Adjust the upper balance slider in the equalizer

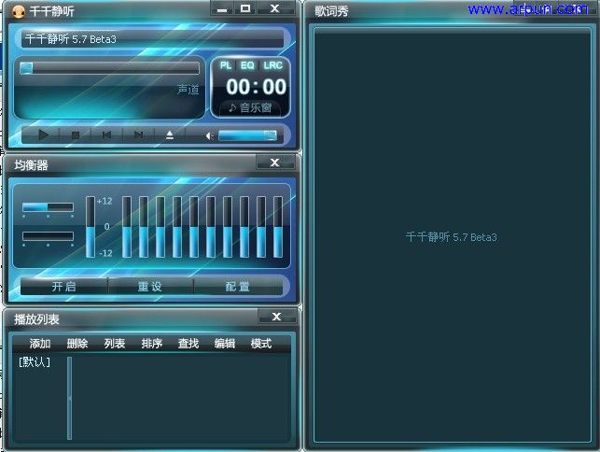(48, 207)
